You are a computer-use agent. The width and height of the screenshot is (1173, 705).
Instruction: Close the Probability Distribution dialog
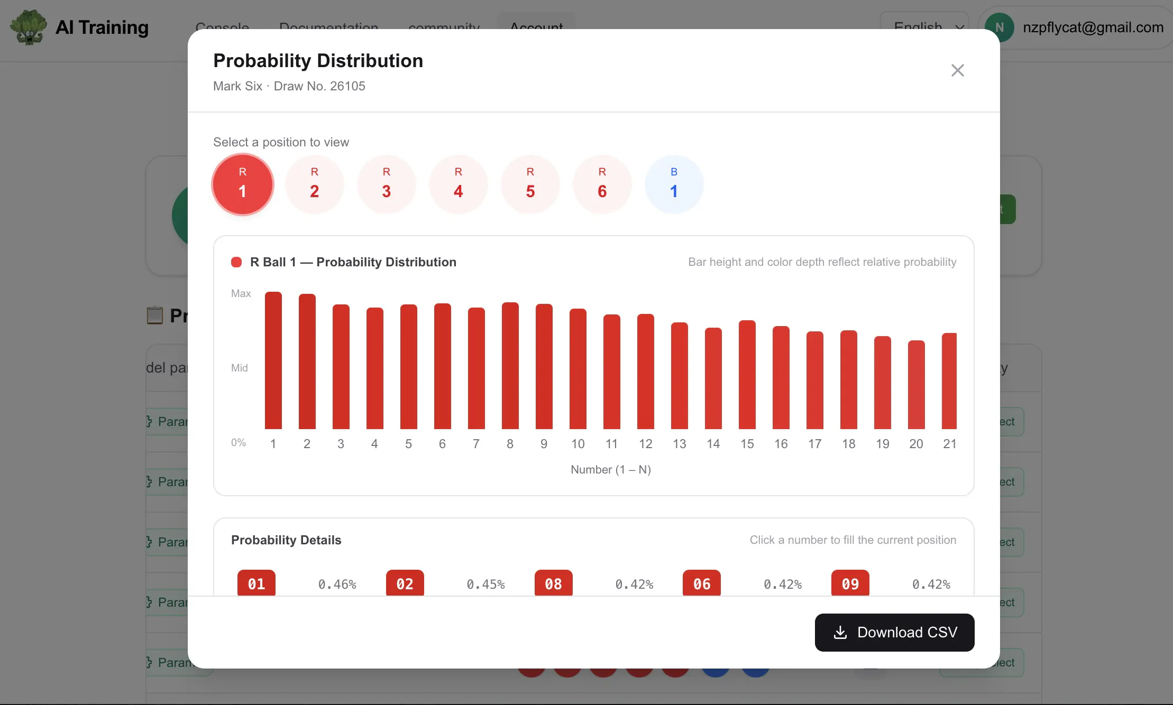pyautogui.click(x=957, y=70)
